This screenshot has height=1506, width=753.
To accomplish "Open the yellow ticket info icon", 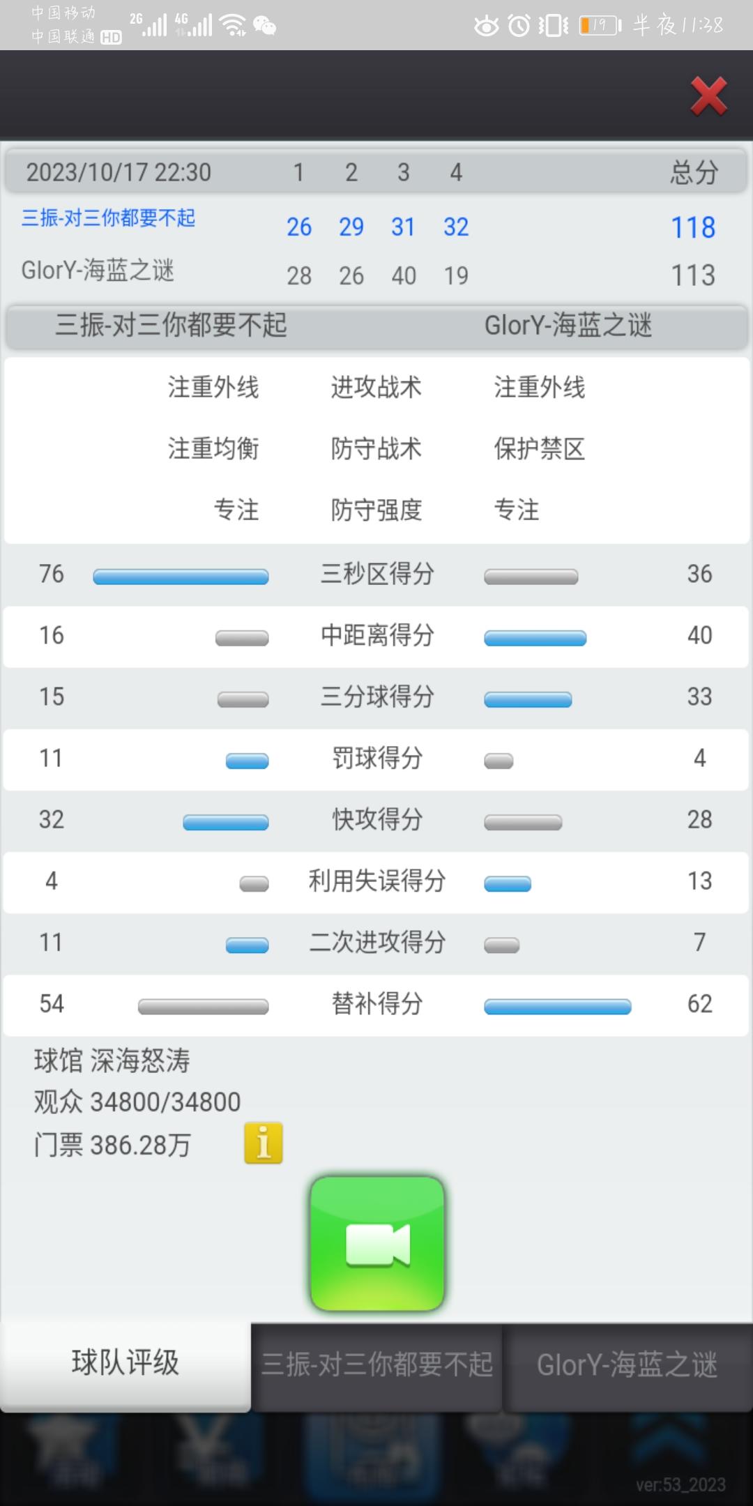I will (x=264, y=1143).
